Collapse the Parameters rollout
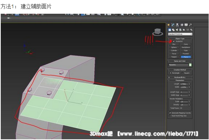 [180, 81]
